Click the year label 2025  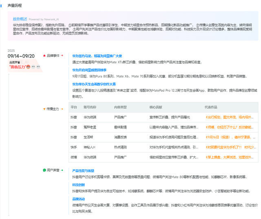click(11, 51)
